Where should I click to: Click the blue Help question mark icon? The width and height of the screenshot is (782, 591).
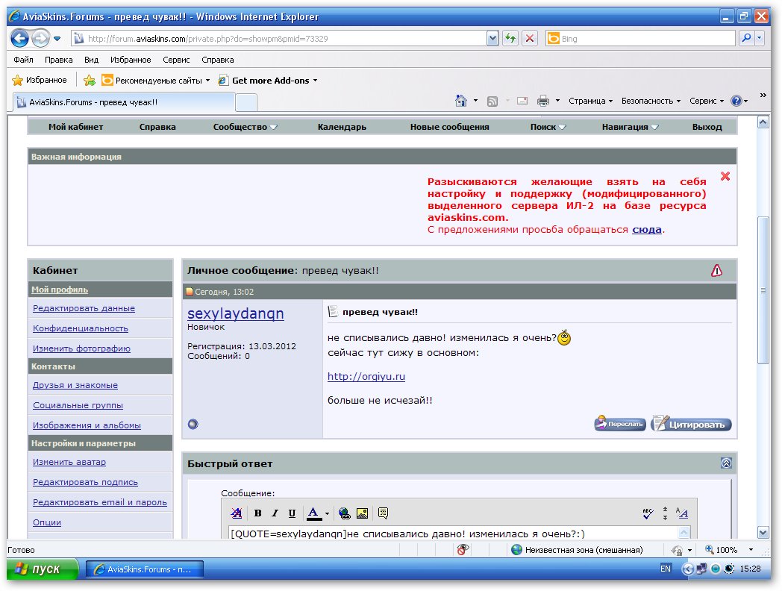[x=736, y=101]
